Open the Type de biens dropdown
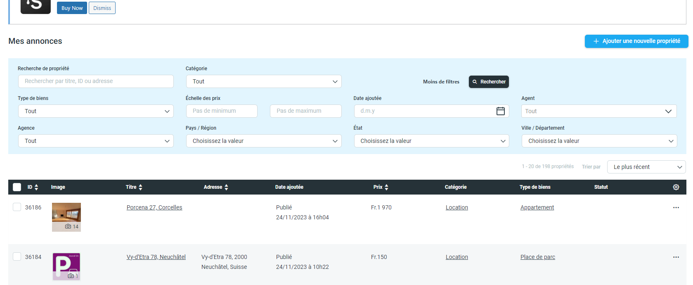The height and width of the screenshot is (285, 693). tap(96, 111)
